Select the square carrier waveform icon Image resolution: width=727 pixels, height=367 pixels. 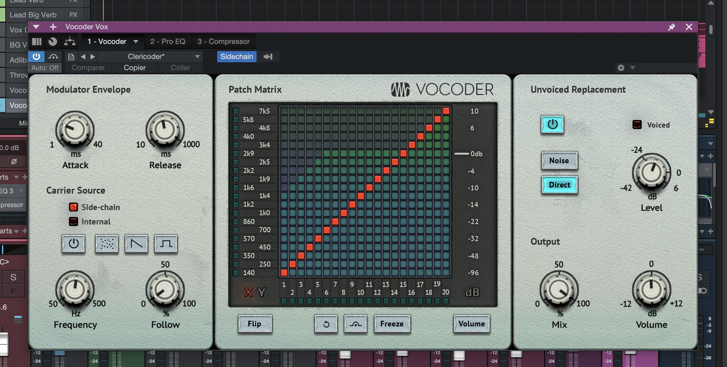(x=166, y=243)
